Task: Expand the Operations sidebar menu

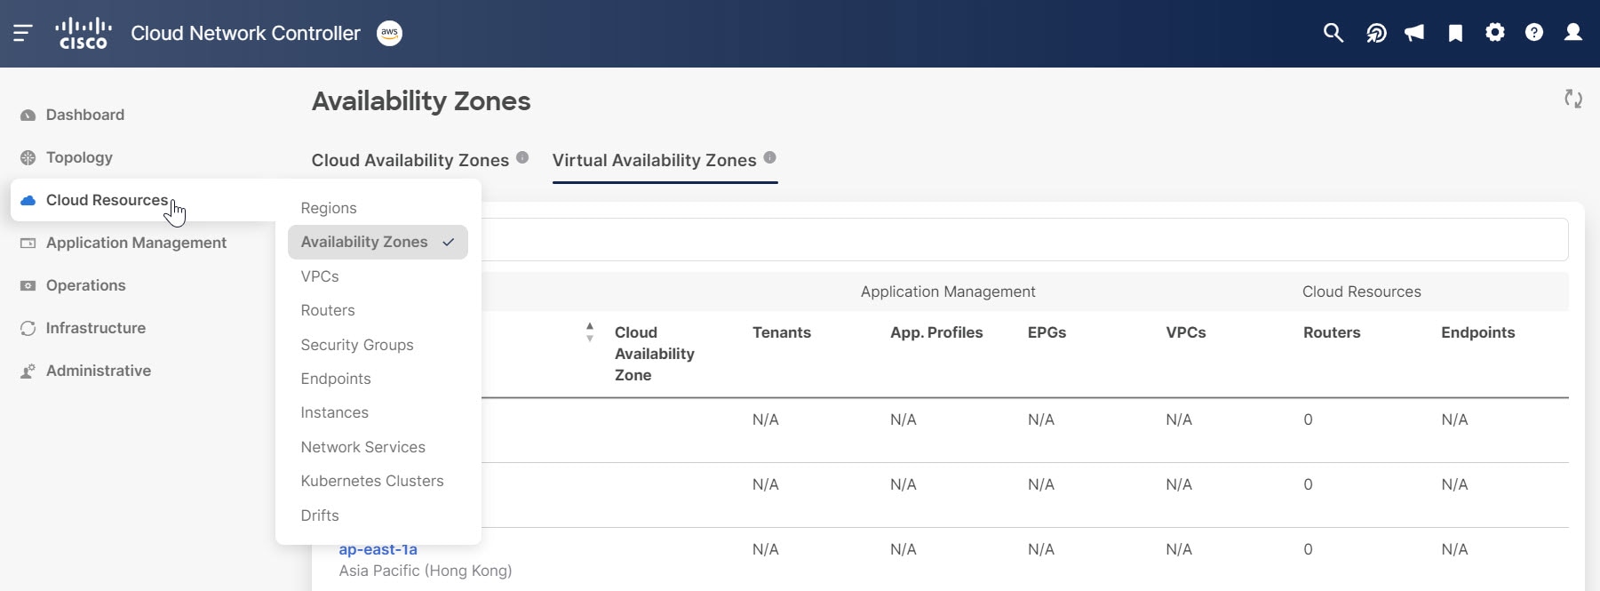Action: coord(85,285)
